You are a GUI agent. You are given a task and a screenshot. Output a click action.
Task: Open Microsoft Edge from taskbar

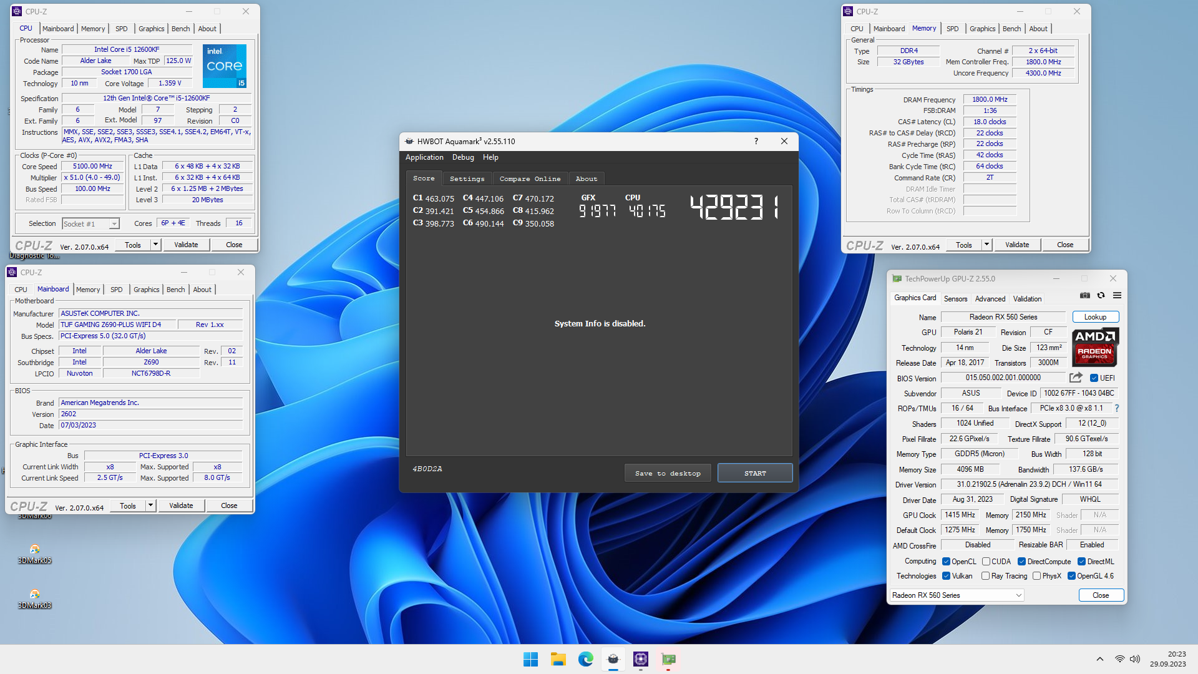(585, 659)
